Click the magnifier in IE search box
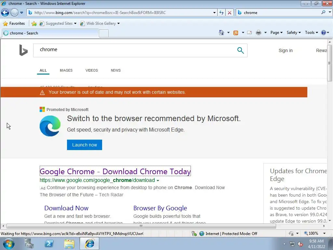333x250 pixels. [x=323, y=12]
